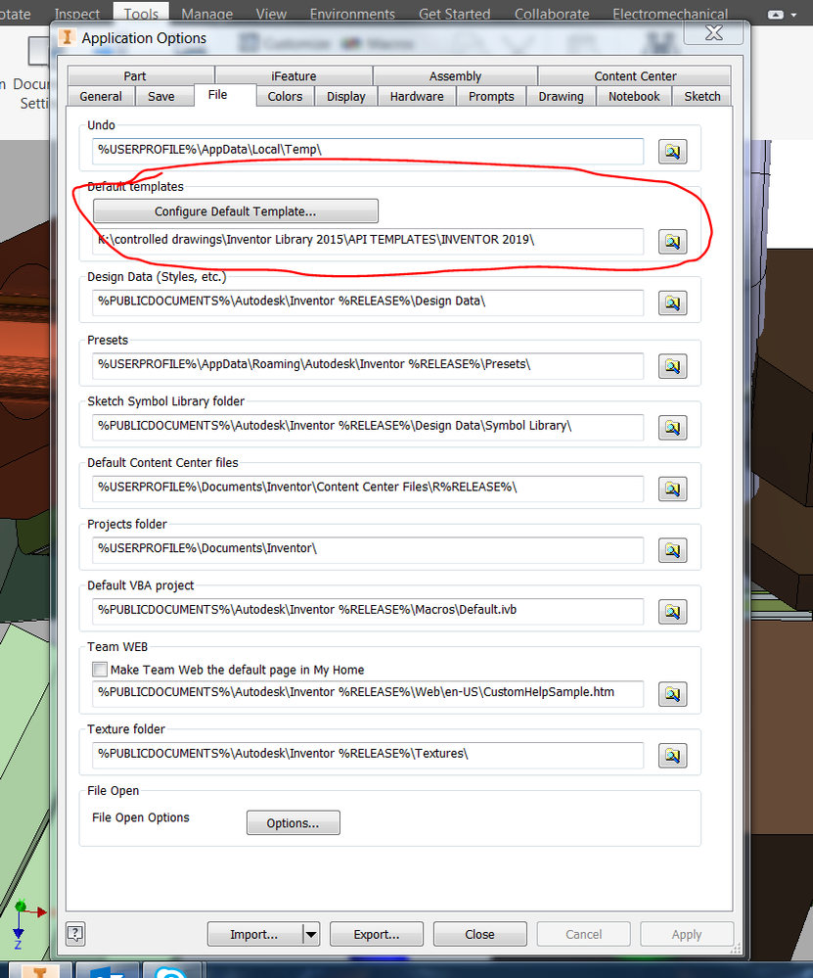Browse for Default Content Center files folder
This screenshot has width=813, height=978.
[x=673, y=489]
